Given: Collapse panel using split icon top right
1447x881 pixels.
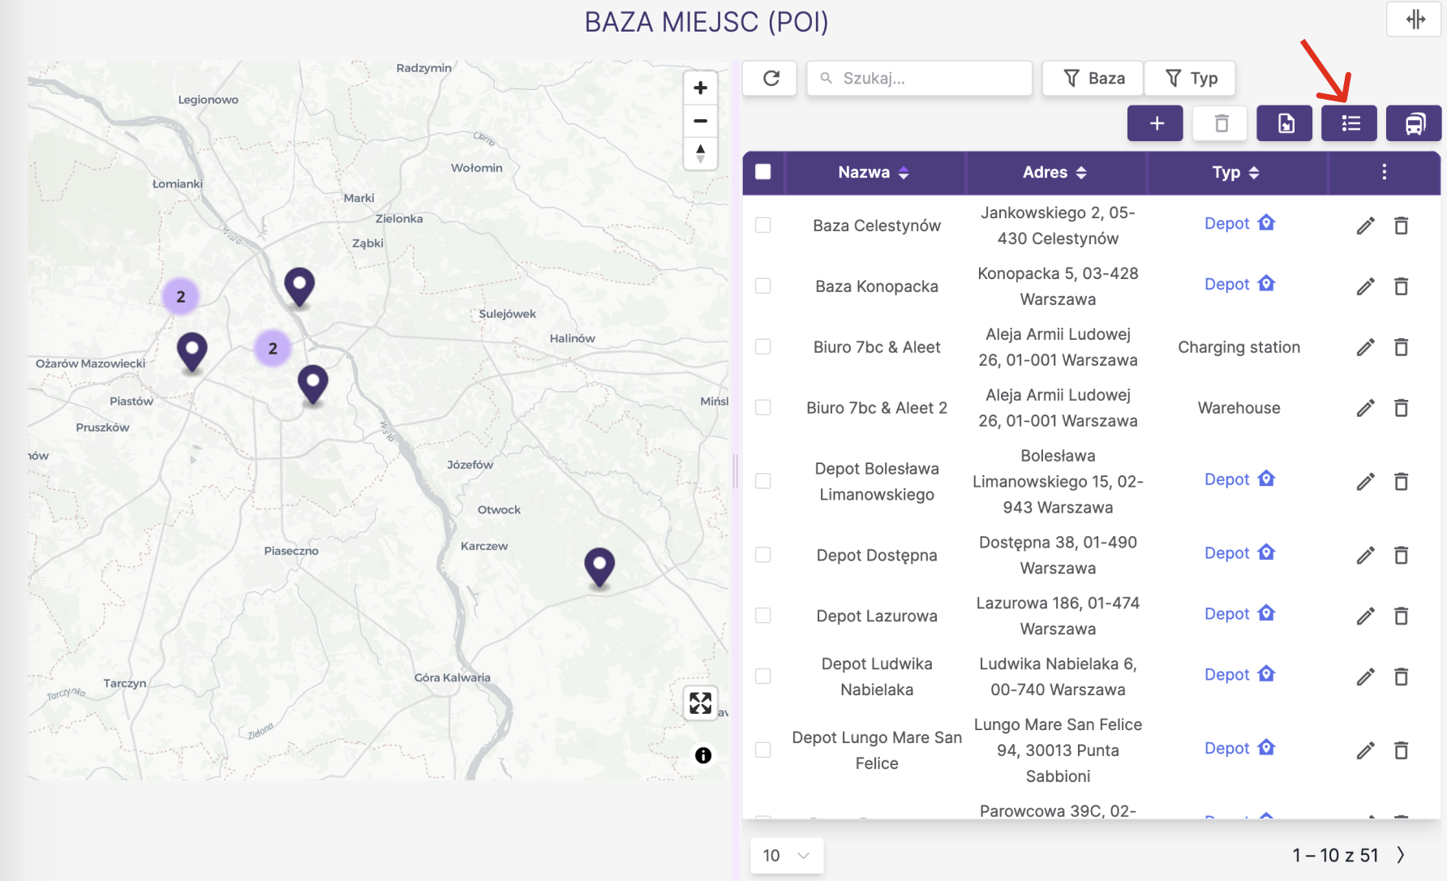Looking at the screenshot, I should pyautogui.click(x=1415, y=19).
